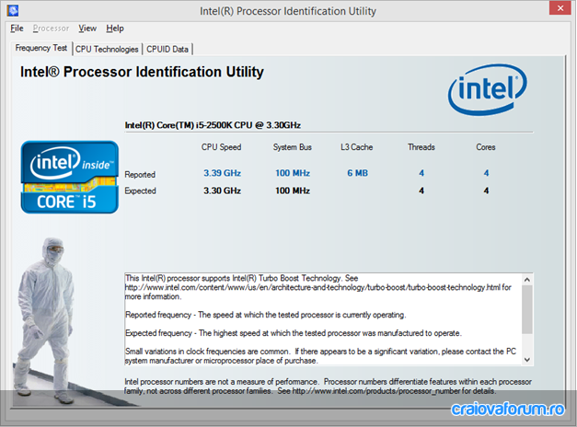Screen dimensions: 577x427
Task: Click the large 'Intel® Processor Identification Utility' heading
Action: 142,72
